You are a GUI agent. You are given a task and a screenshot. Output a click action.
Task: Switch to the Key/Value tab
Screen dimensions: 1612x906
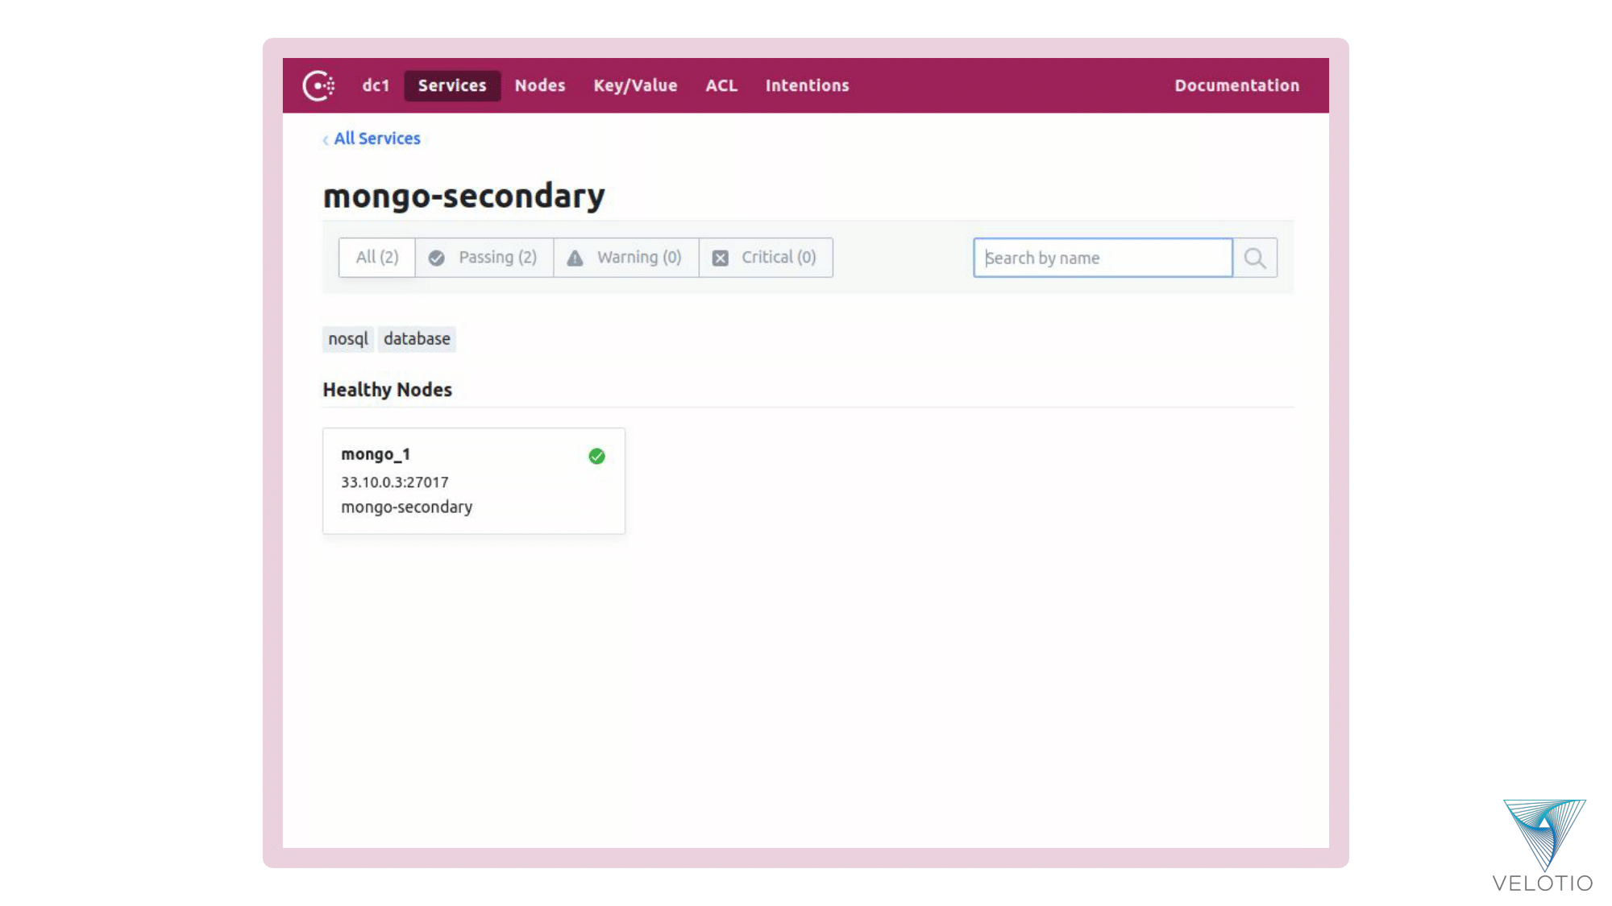point(635,85)
